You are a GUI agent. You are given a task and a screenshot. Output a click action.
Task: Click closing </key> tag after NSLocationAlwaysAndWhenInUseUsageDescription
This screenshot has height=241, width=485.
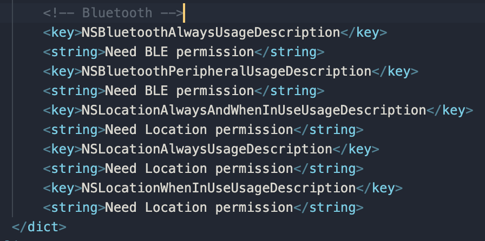tap(450, 110)
